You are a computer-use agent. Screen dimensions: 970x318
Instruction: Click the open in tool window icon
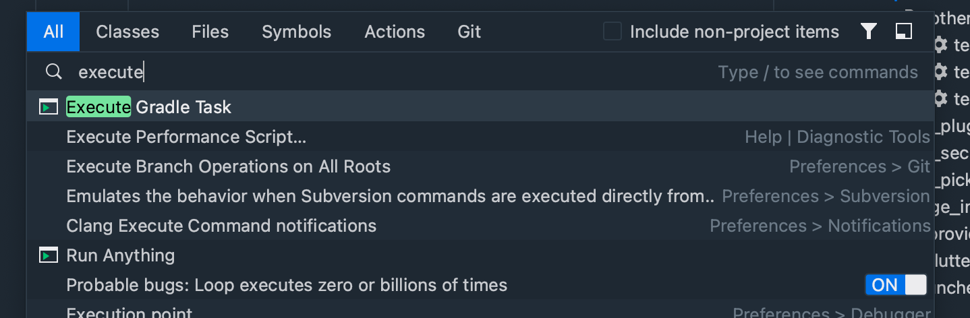pyautogui.click(x=904, y=32)
